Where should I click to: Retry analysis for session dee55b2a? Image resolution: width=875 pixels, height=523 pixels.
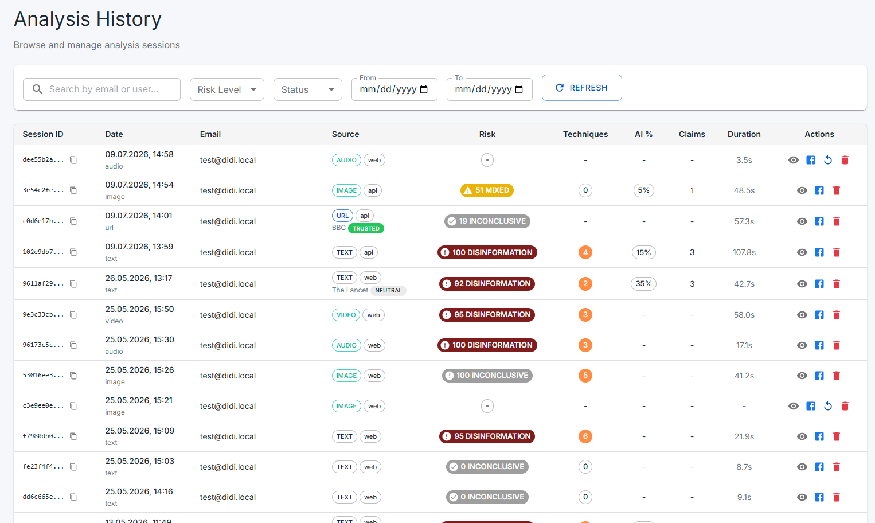[x=828, y=160]
